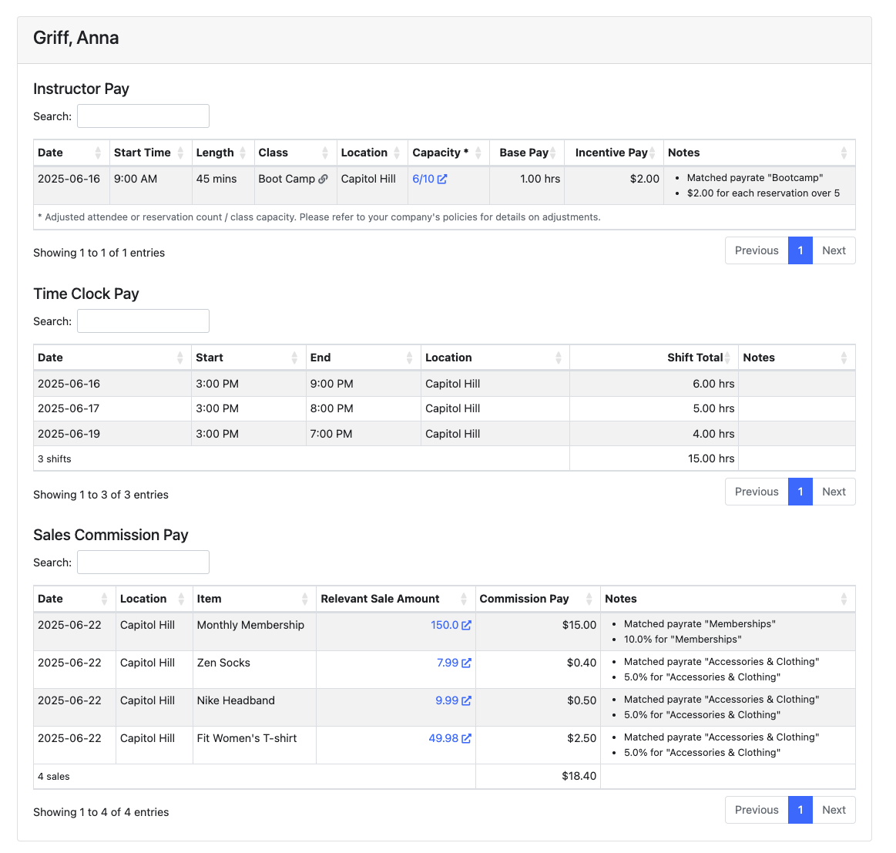Screen dimensions: 896x853
Task: Sort by Capacity column header
Action: point(448,153)
